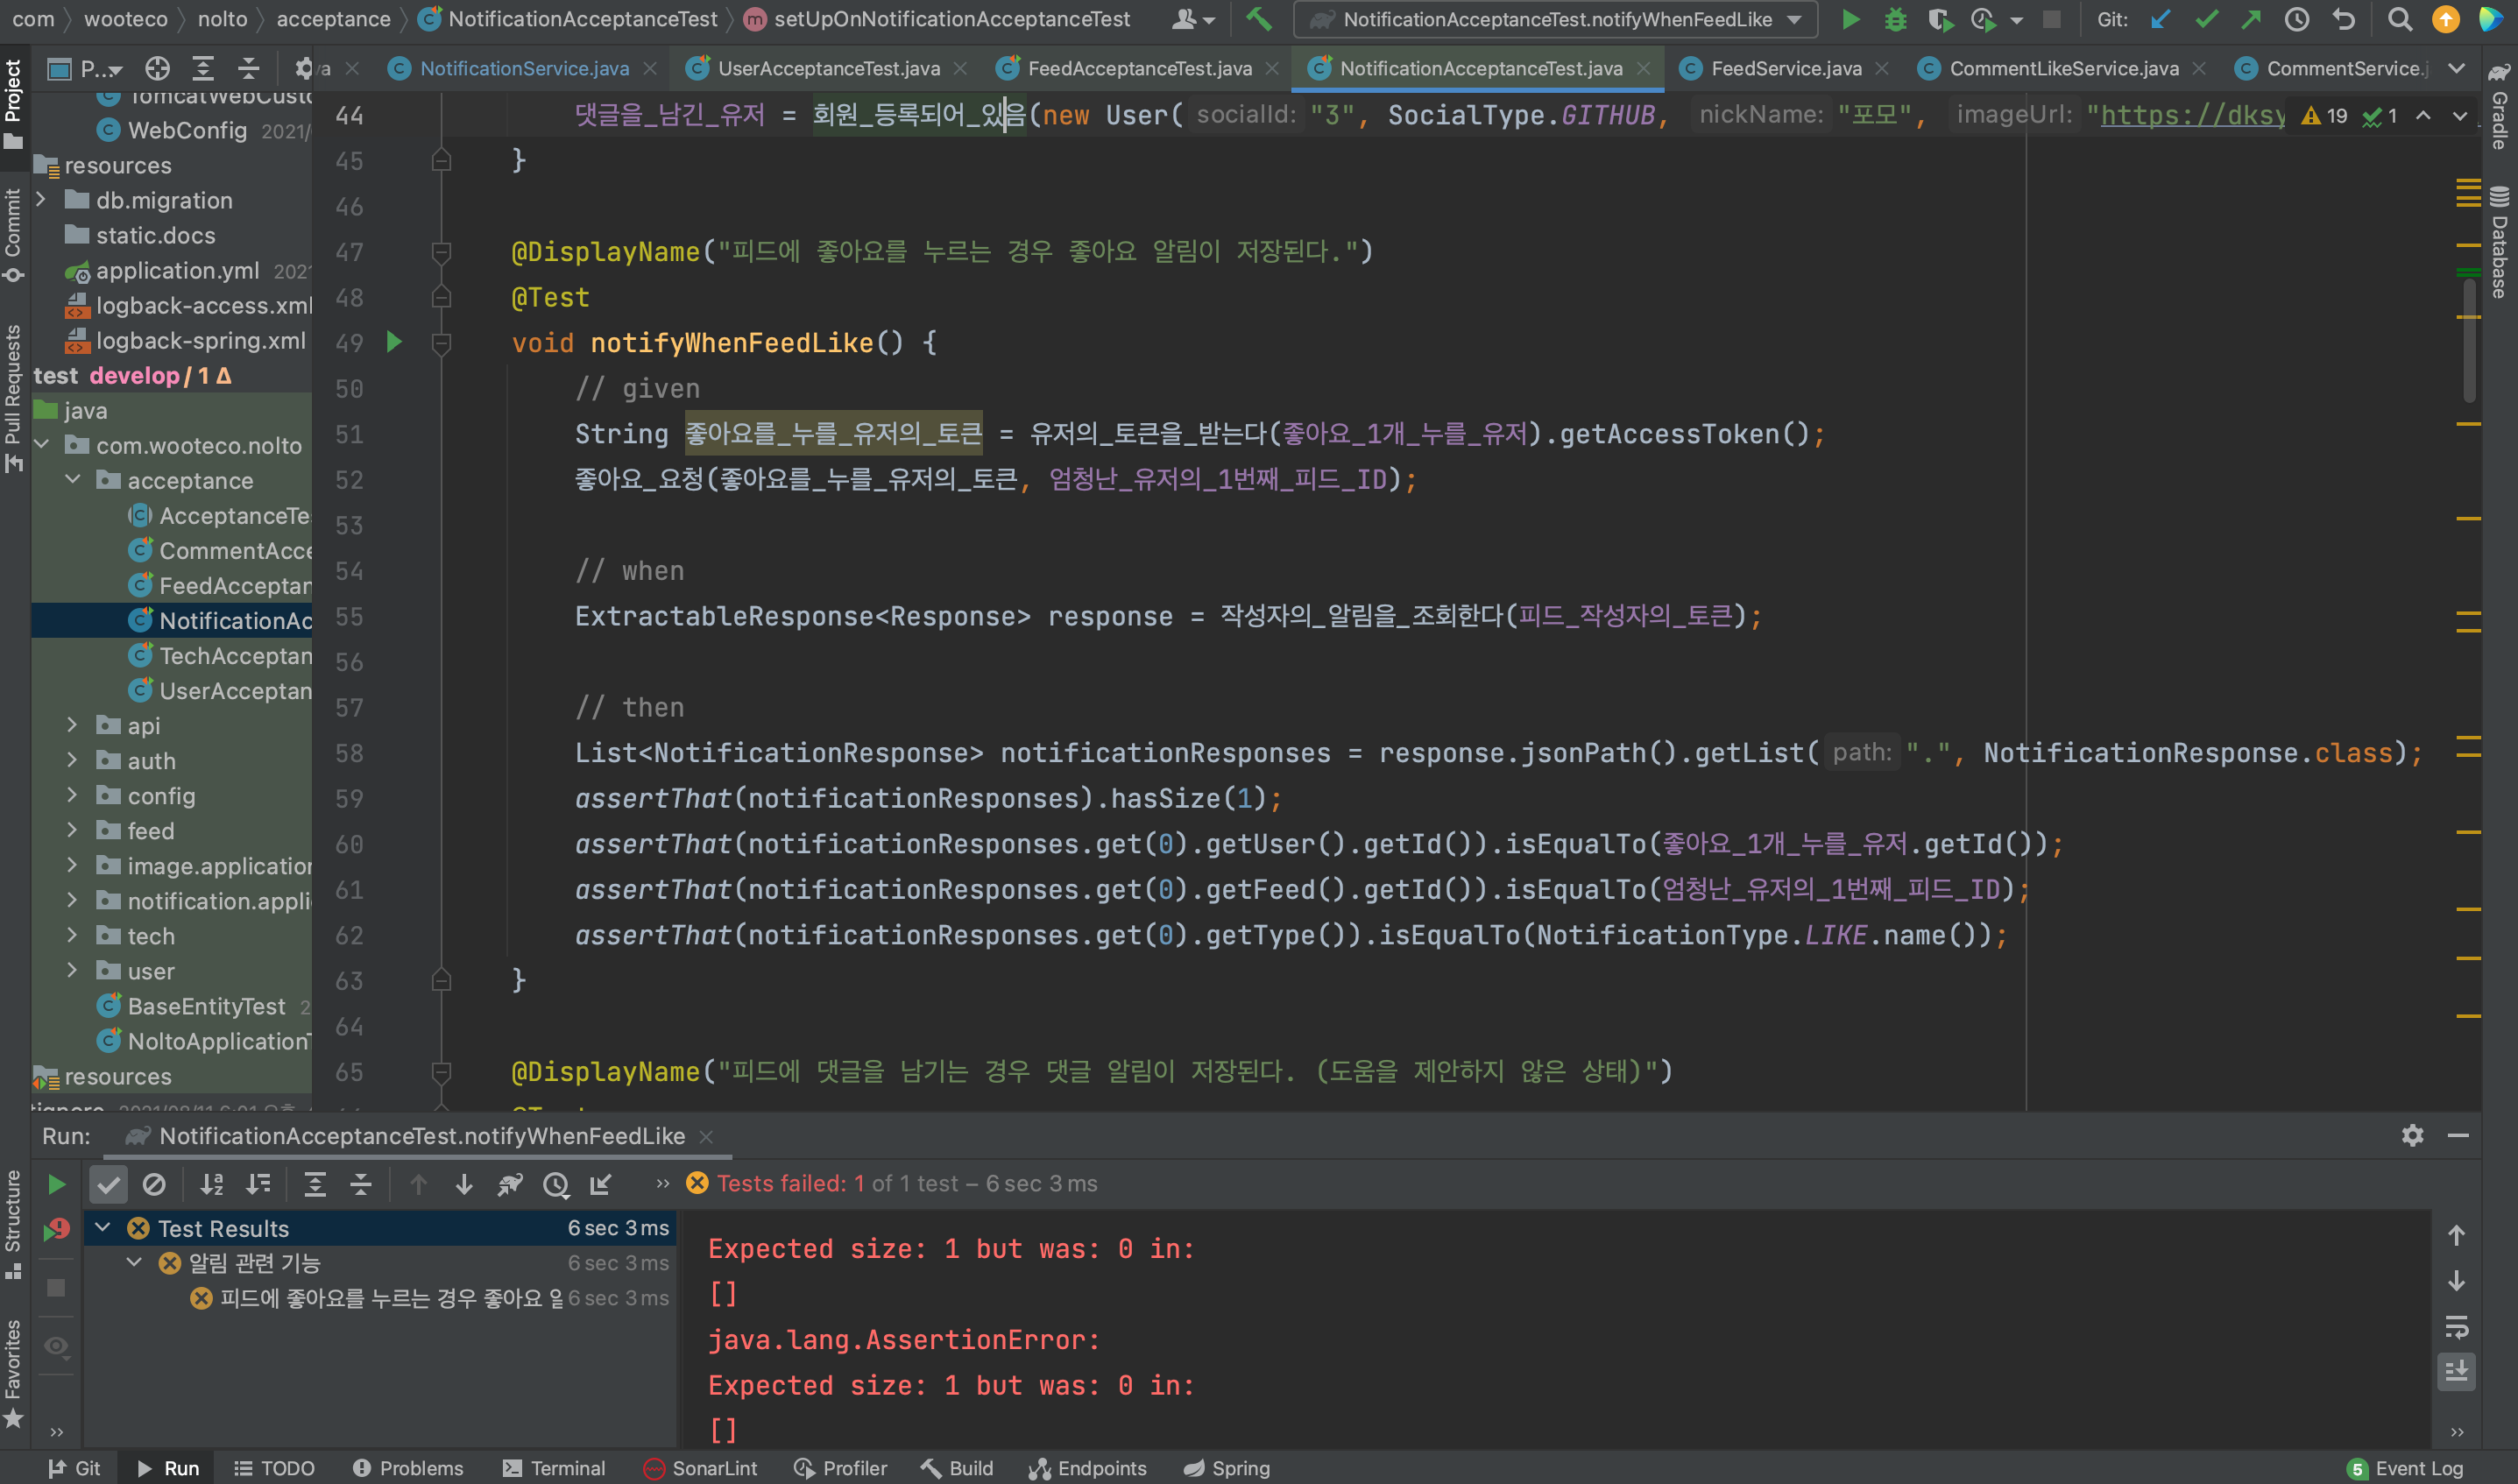Click Git update project arrow icon
The width and height of the screenshot is (2518, 1484).
coord(2161,19)
